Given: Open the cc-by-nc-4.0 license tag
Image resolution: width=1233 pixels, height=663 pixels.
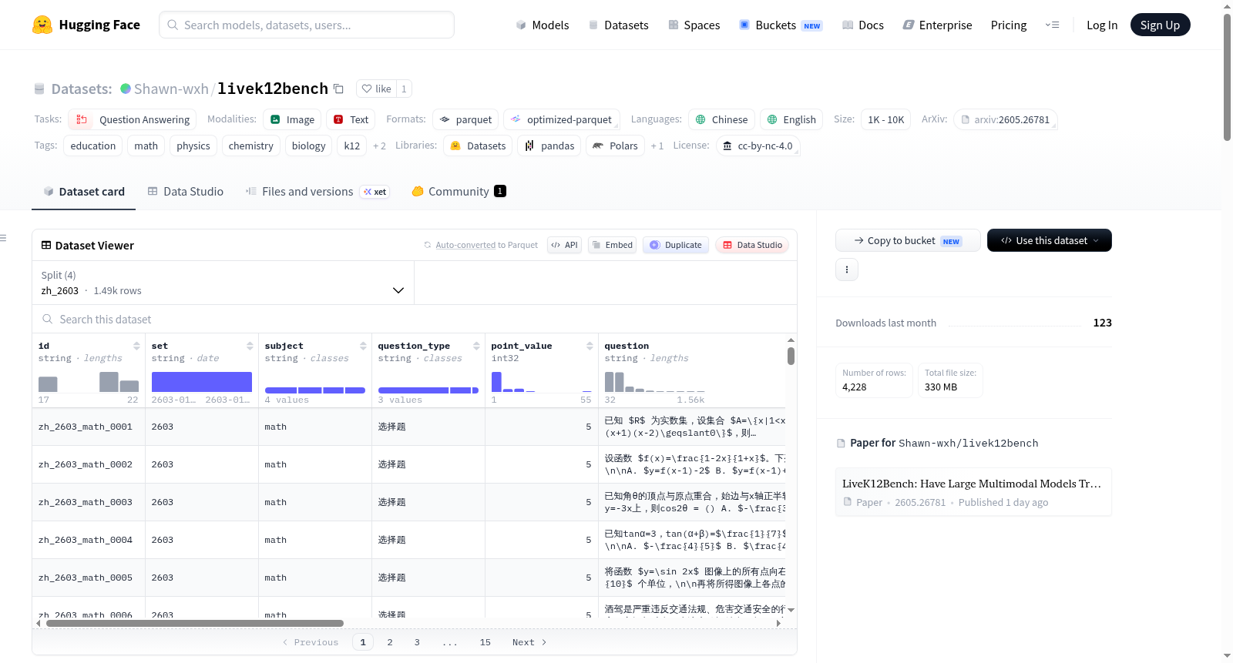Looking at the screenshot, I should 758,146.
